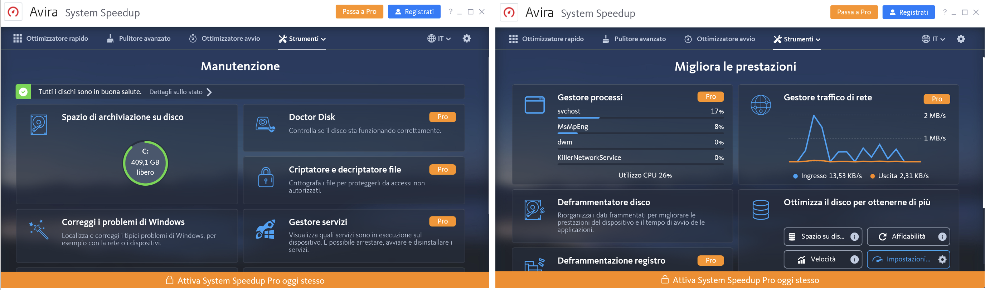
Task: Open Pulitore avanzato tab in right window
Action: (634, 39)
